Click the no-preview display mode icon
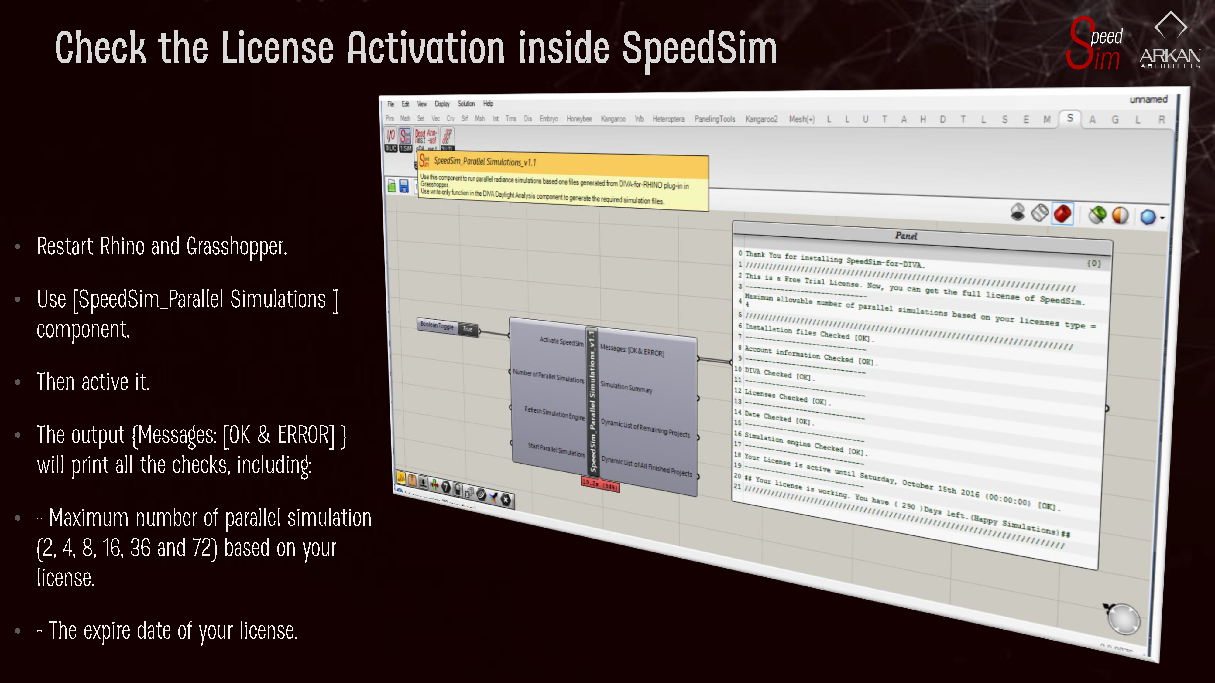Image resolution: width=1215 pixels, height=683 pixels. pos(1018,212)
